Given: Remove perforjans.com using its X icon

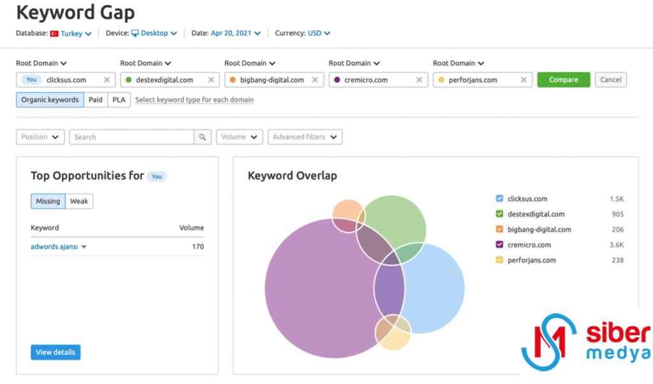Looking at the screenshot, I should click(524, 80).
